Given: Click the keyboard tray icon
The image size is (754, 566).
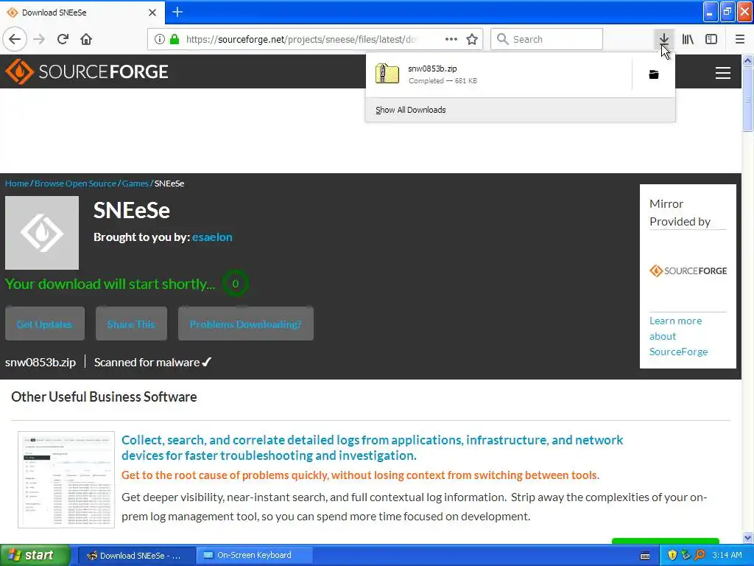Looking at the screenshot, I should [x=645, y=556].
